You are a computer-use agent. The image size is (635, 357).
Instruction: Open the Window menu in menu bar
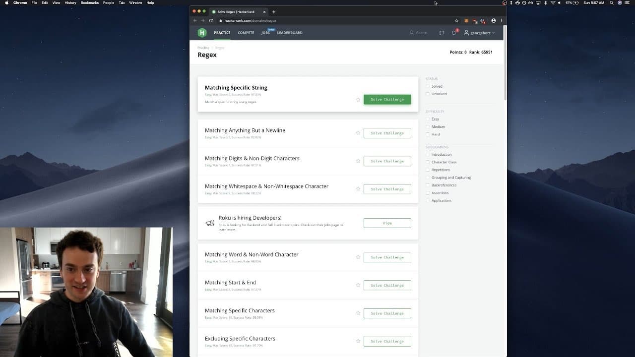point(135,3)
